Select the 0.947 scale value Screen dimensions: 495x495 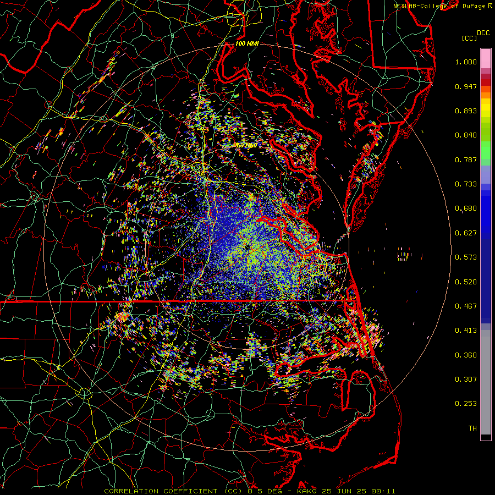click(x=466, y=86)
